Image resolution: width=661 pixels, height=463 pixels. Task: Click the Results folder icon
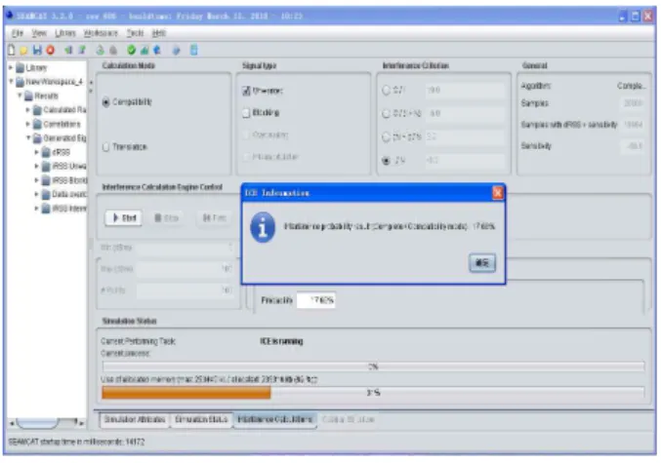click(x=28, y=96)
